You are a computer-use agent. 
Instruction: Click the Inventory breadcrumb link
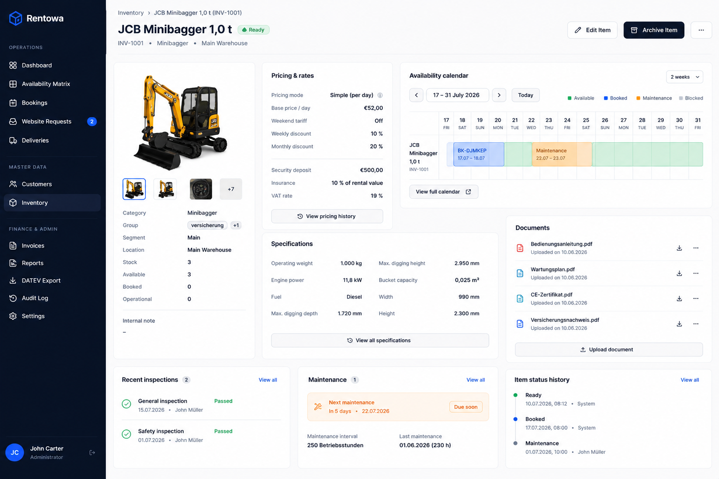[131, 13]
